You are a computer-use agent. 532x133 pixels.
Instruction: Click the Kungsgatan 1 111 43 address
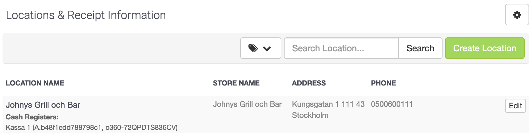[x=328, y=104]
